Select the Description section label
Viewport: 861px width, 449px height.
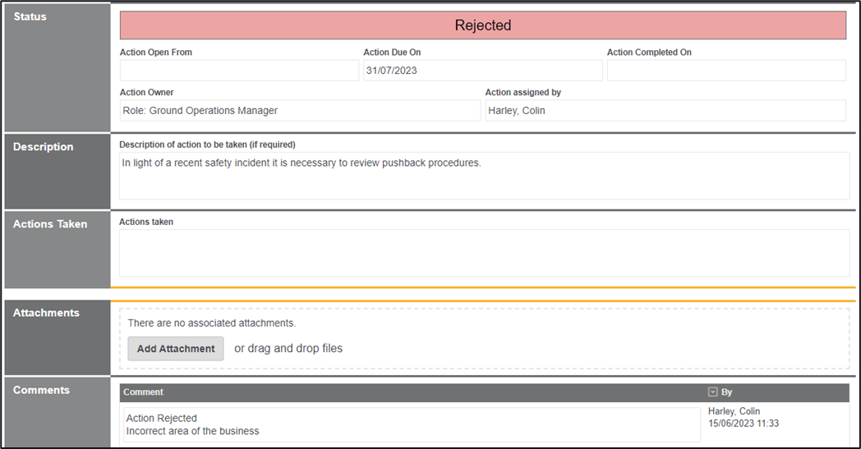coord(44,147)
